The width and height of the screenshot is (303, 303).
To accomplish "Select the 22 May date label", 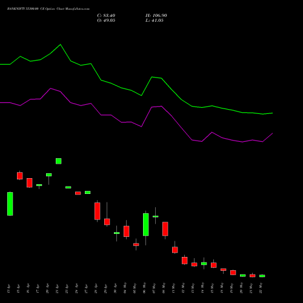I will tap(261, 288).
